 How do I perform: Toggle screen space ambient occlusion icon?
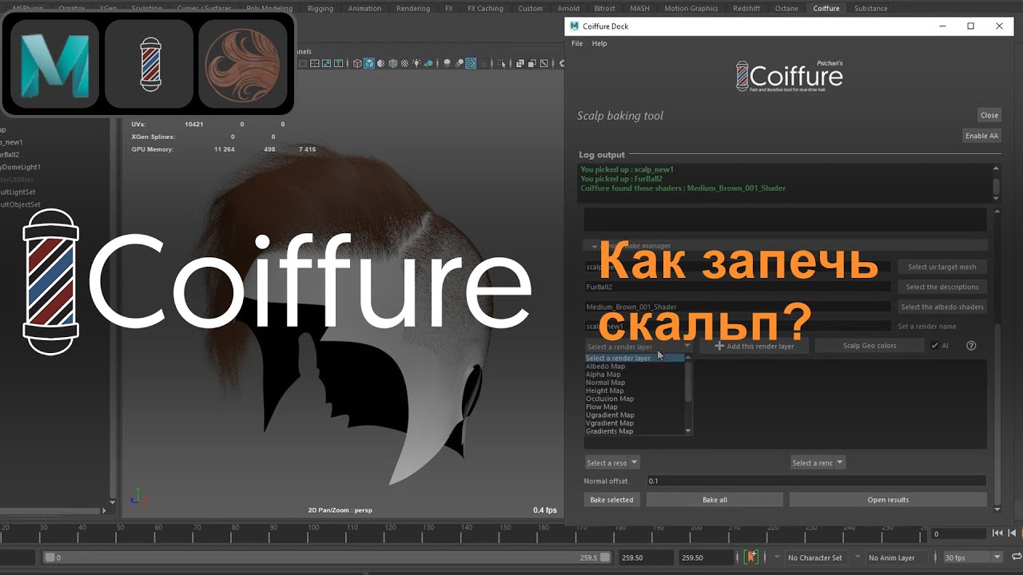pos(447,63)
